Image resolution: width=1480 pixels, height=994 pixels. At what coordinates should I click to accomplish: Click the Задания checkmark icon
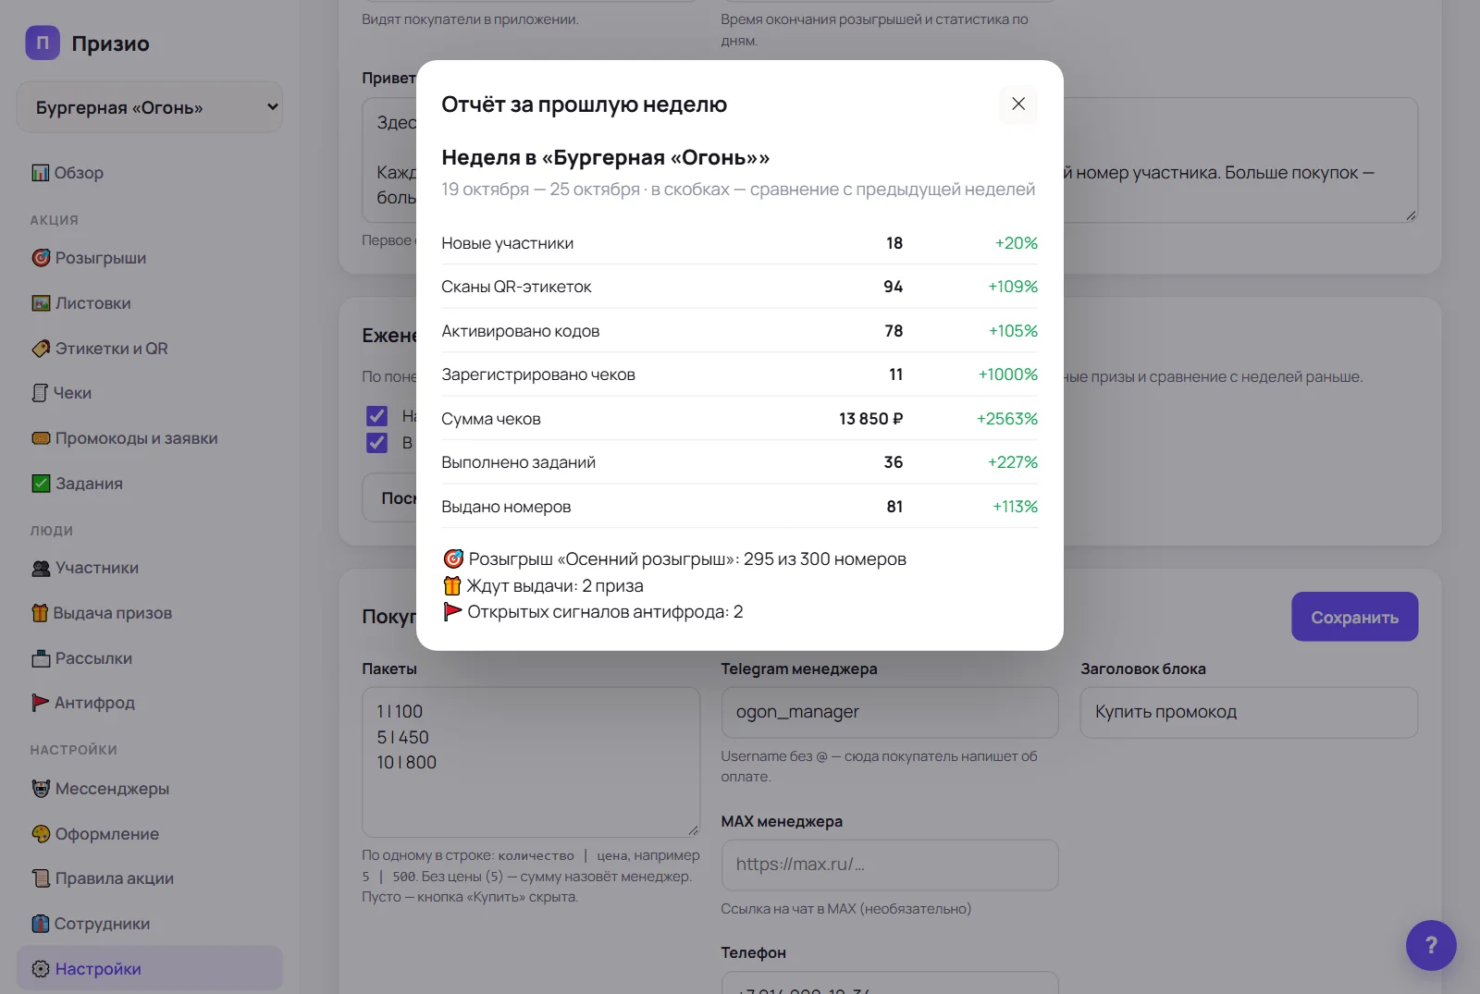point(41,484)
